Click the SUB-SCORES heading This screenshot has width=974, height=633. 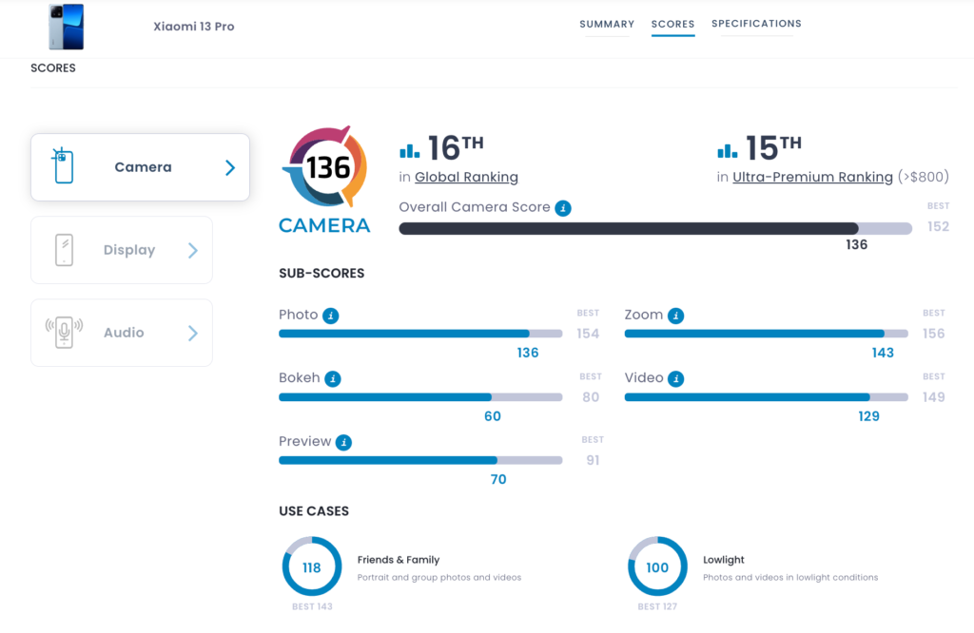click(321, 274)
